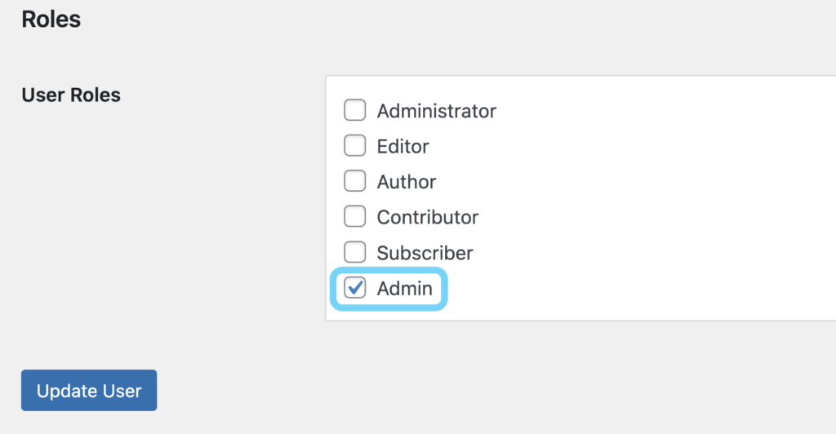This screenshot has width=836, height=434.
Task: Enable the Administrator role checkbox
Action: (354, 110)
